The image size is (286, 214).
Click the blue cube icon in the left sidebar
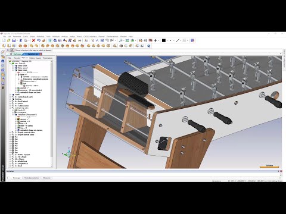coord(3,61)
